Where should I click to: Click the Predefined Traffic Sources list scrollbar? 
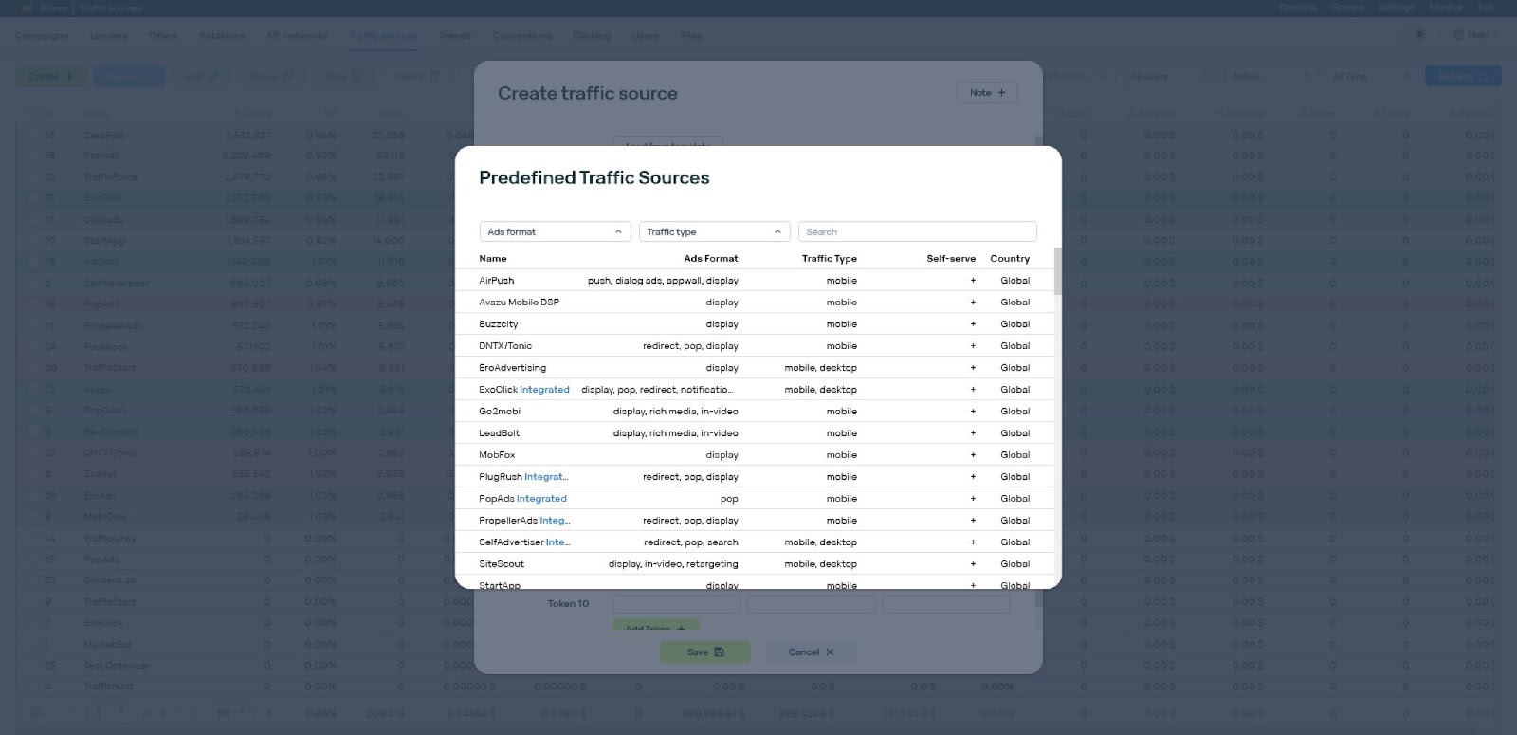pyautogui.click(x=1057, y=272)
